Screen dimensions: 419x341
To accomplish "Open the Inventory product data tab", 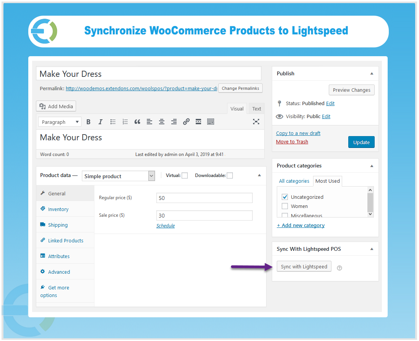I will [58, 209].
